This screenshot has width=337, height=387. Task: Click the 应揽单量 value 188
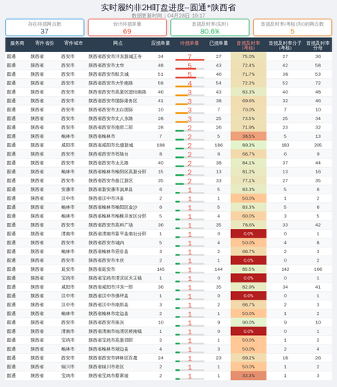coord(160,145)
